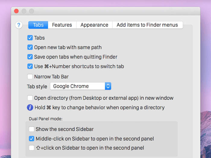The width and height of the screenshot is (211, 158).
Task: Open Add items to Finder menus tab
Action: 147,25
